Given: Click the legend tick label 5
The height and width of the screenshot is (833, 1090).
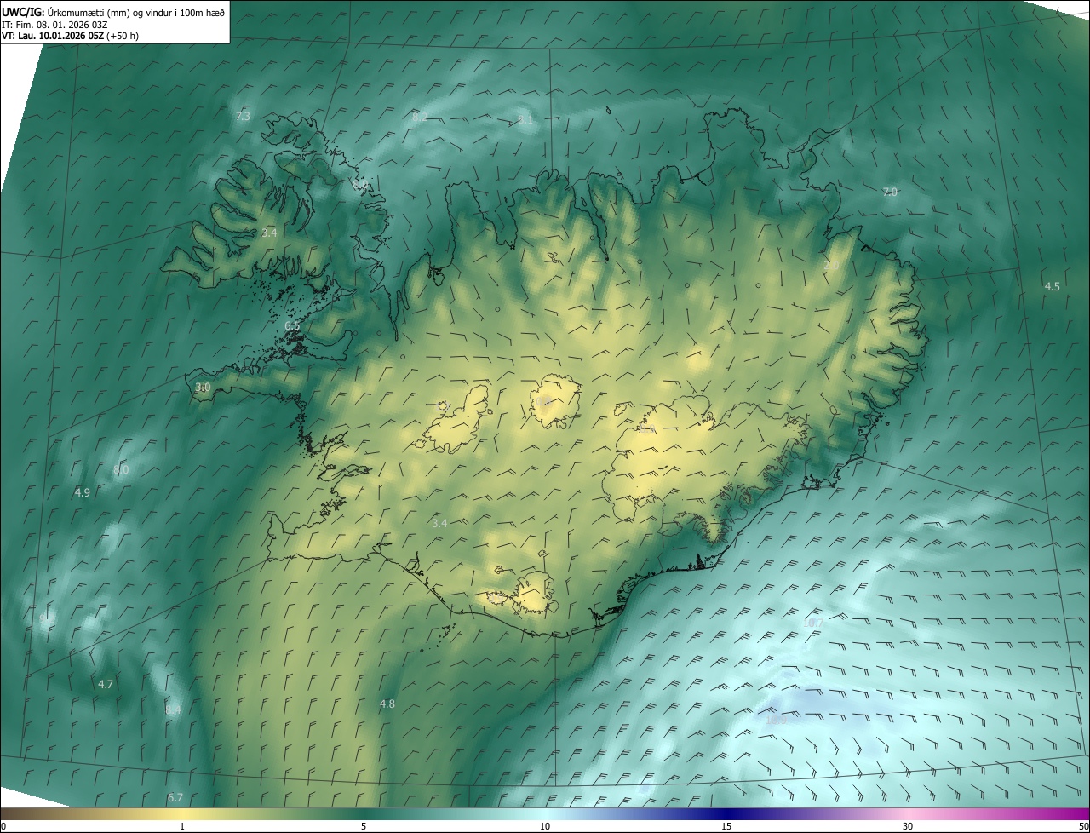Looking at the screenshot, I should point(364,826).
